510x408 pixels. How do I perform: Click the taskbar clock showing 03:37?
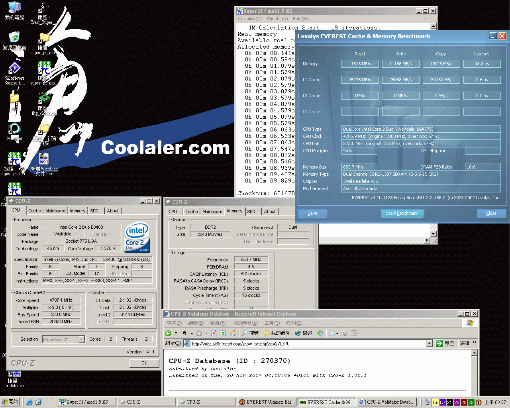pos(495,402)
